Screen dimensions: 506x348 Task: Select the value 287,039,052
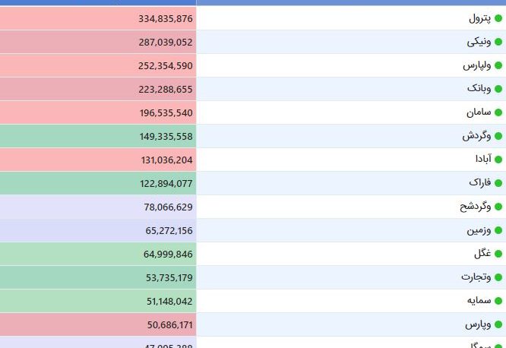pyautogui.click(x=166, y=43)
